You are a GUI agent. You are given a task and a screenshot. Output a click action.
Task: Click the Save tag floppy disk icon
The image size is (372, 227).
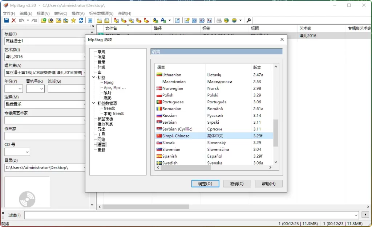(x=7, y=20)
